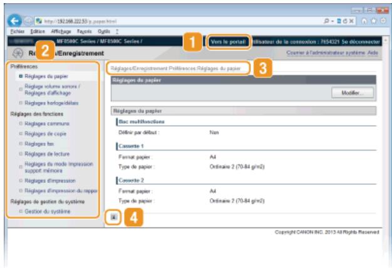392x268 pixels.
Task: Click the compatibility view icon in address bar
Action: pyautogui.click(x=339, y=21)
